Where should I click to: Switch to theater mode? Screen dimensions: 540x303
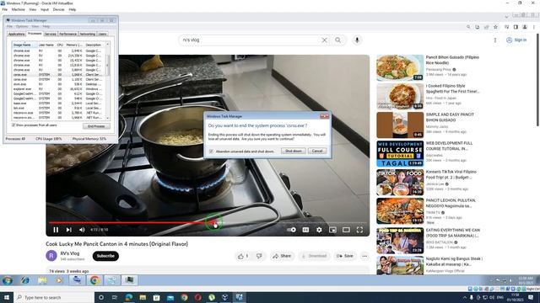346,230
